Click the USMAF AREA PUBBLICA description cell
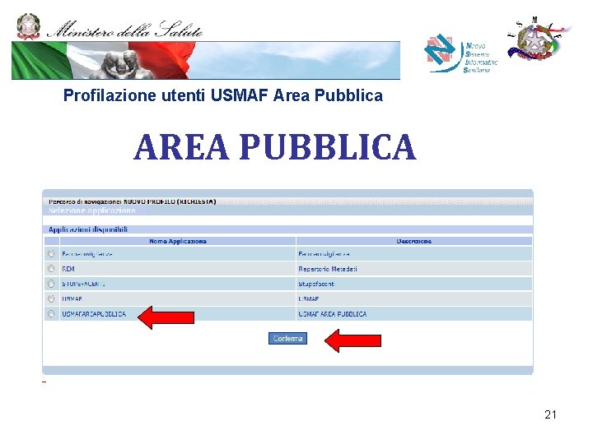Screen dimensions: 593x444 (x=414, y=314)
